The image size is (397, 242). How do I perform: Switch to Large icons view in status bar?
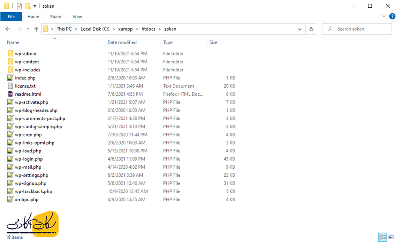click(x=390, y=237)
